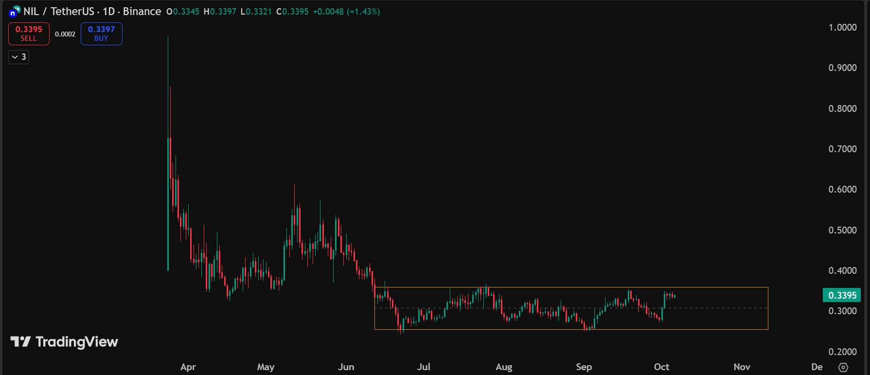The height and width of the screenshot is (375, 870).
Task: Click the 0.6000 price axis label
Action: click(842, 189)
